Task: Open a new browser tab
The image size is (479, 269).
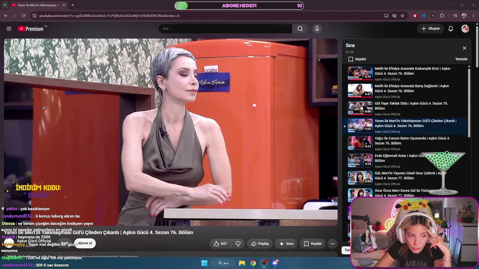Action: pyautogui.click(x=73, y=5)
